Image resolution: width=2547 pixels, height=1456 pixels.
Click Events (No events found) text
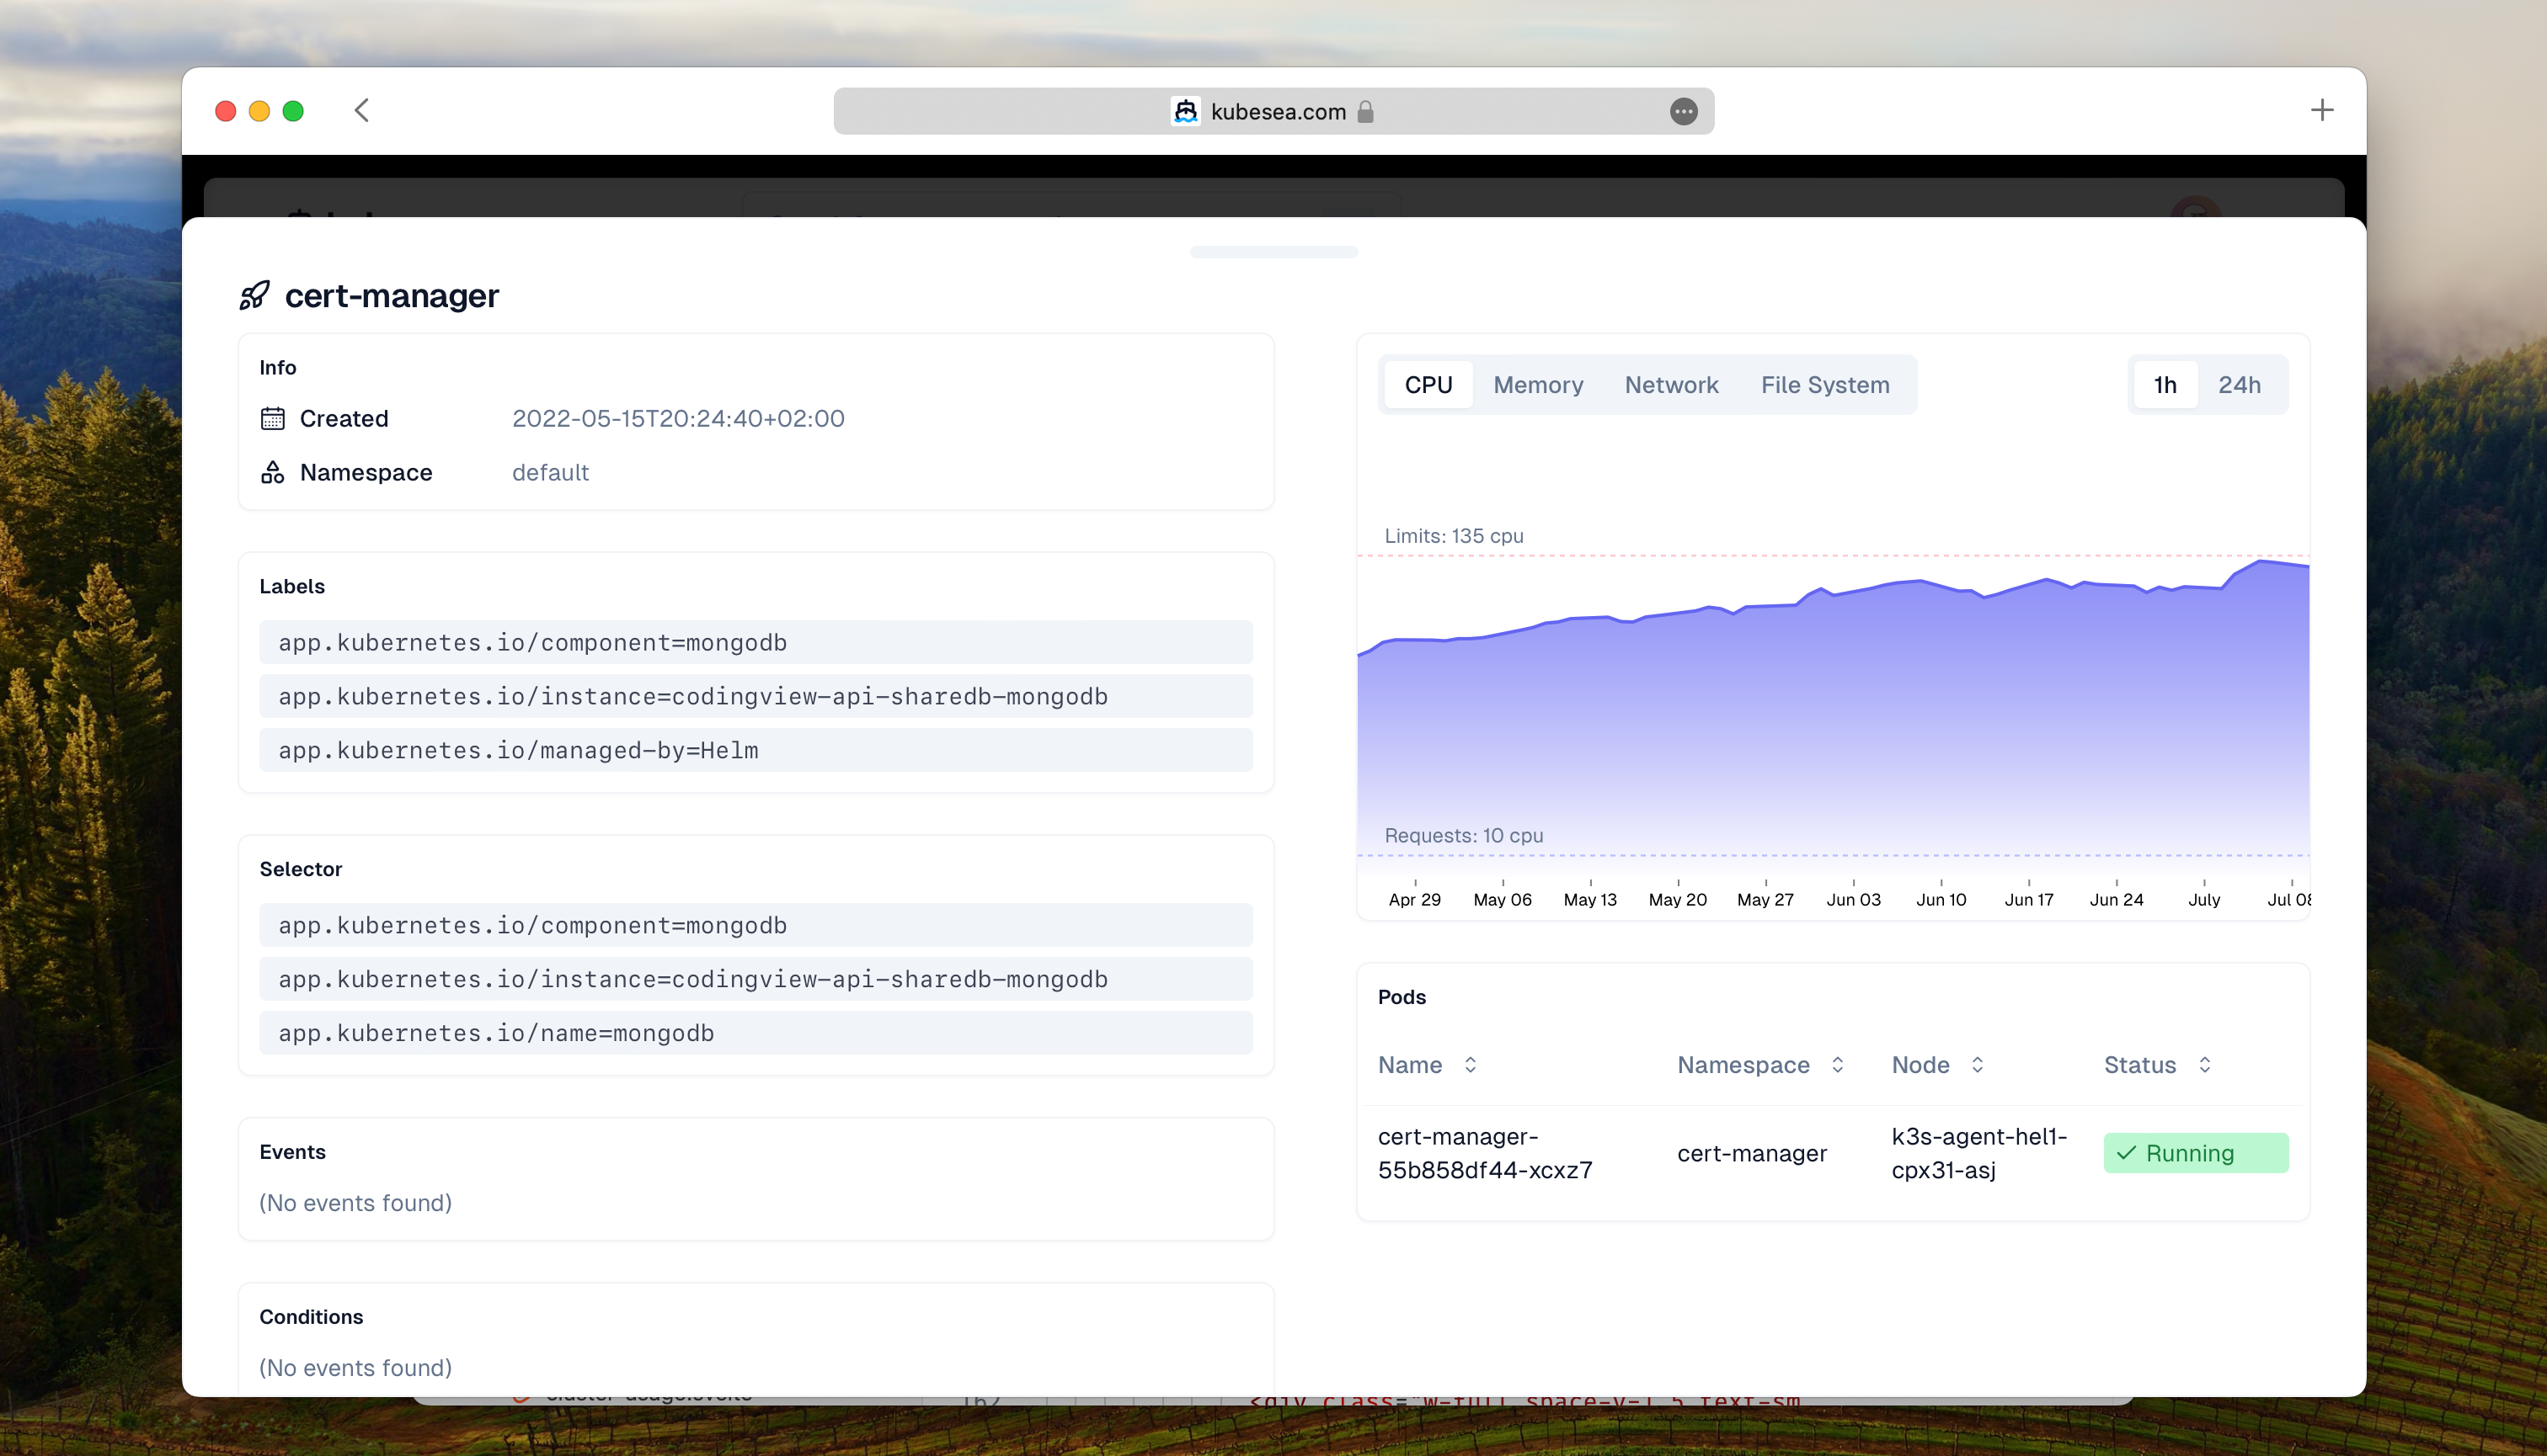pos(355,1202)
